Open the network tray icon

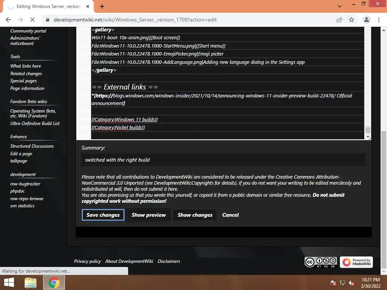click(342, 283)
